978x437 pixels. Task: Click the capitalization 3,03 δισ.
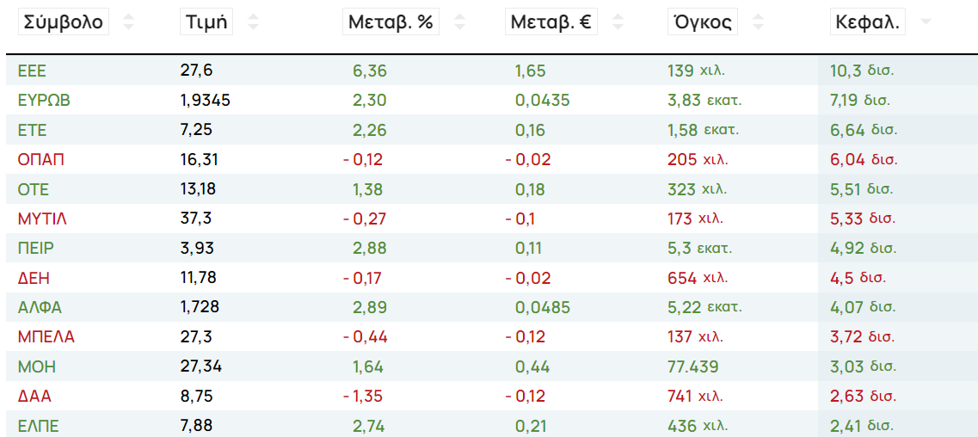tap(863, 366)
